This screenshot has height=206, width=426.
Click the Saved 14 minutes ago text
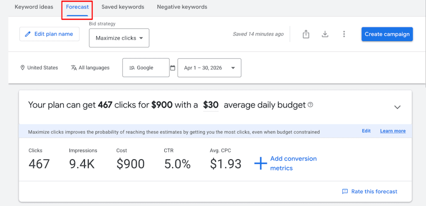click(258, 34)
